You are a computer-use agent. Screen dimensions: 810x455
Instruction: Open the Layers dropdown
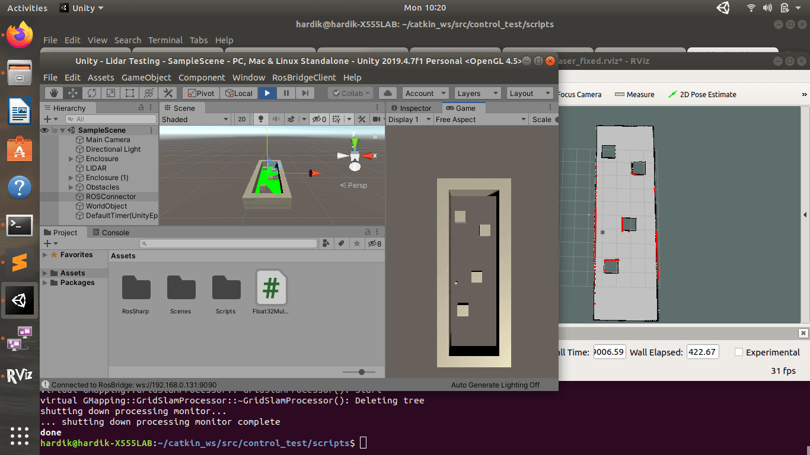pos(478,93)
